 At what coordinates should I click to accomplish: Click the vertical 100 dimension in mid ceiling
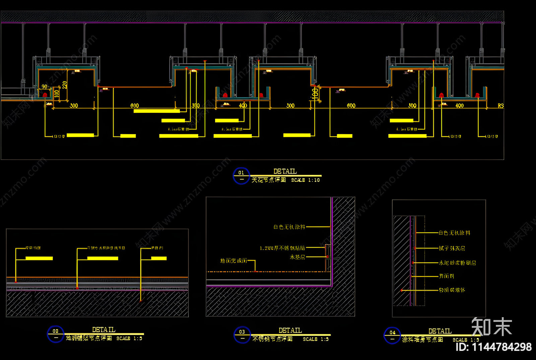[x=315, y=93]
